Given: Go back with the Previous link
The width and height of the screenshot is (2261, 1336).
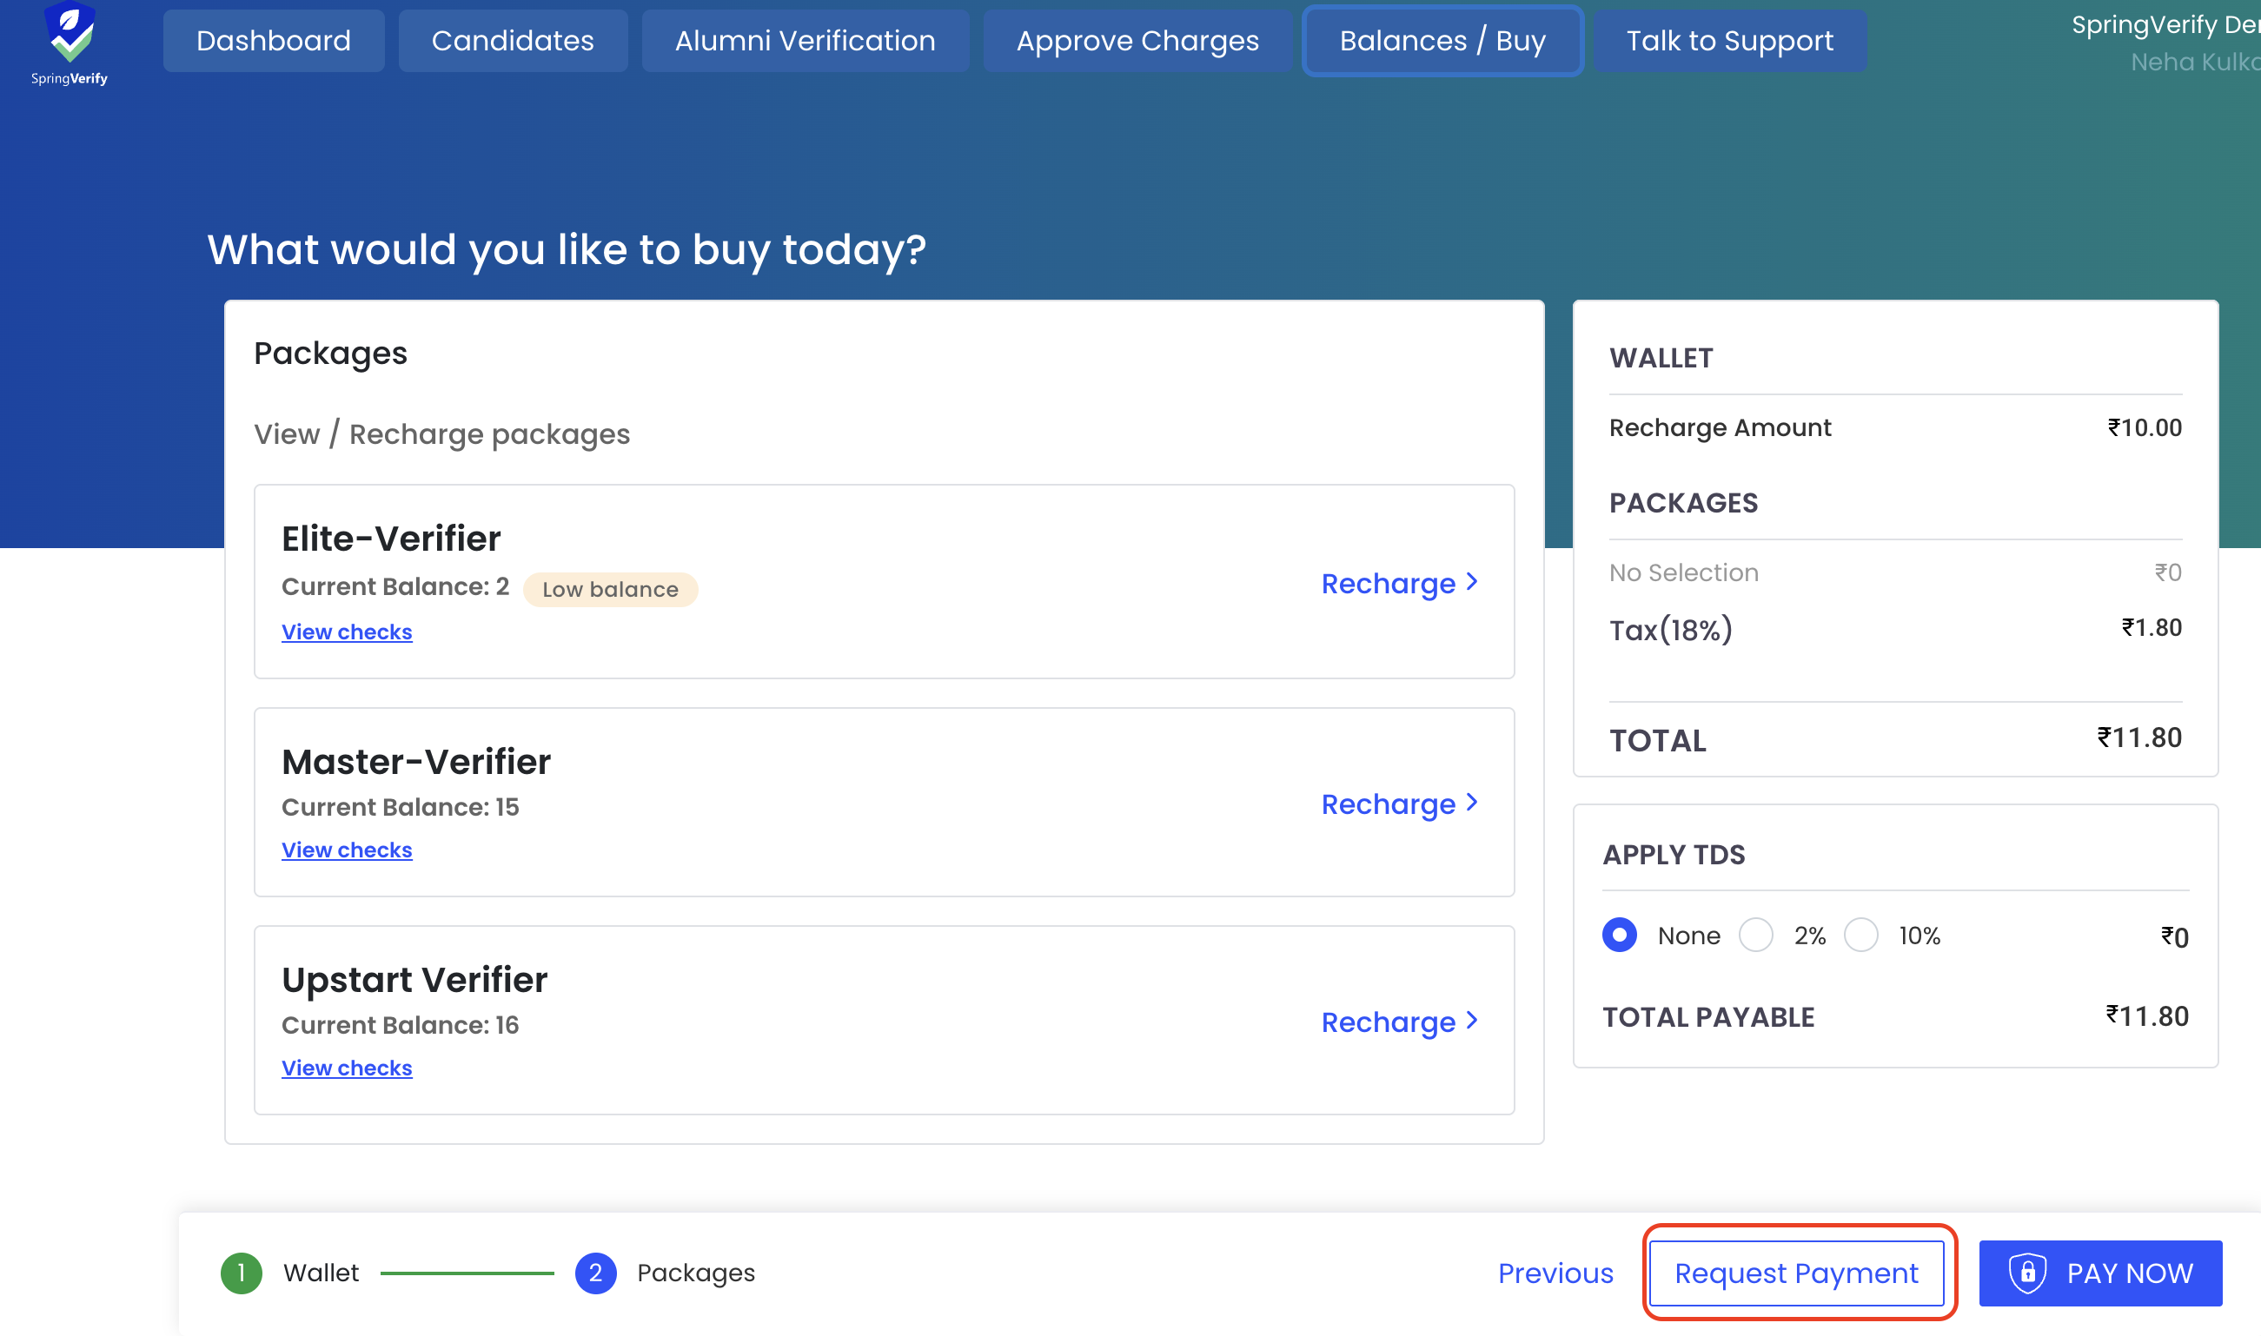Looking at the screenshot, I should click(1555, 1272).
